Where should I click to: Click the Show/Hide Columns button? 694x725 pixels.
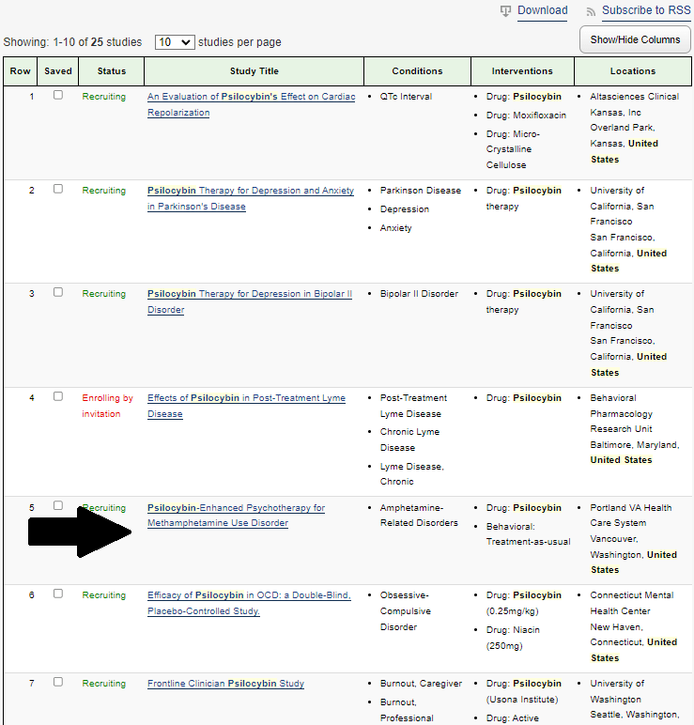pyautogui.click(x=635, y=39)
